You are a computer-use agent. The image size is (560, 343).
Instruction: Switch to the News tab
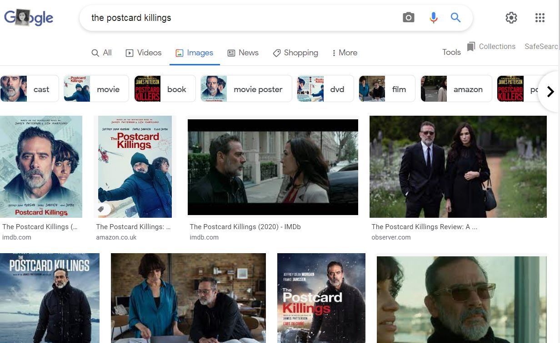coord(243,53)
